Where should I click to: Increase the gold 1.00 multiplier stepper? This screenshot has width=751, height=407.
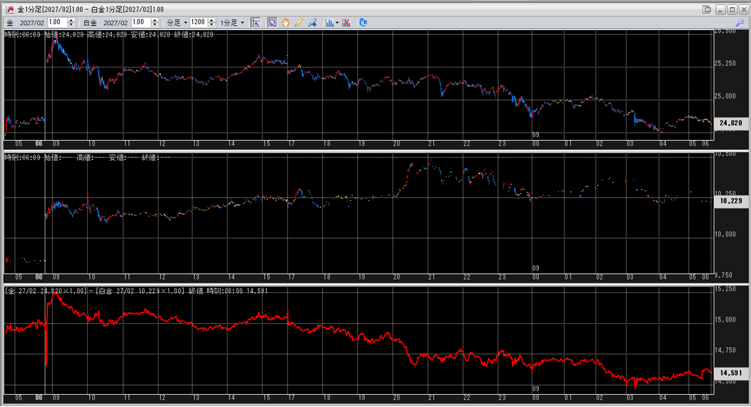pyautogui.click(x=72, y=20)
